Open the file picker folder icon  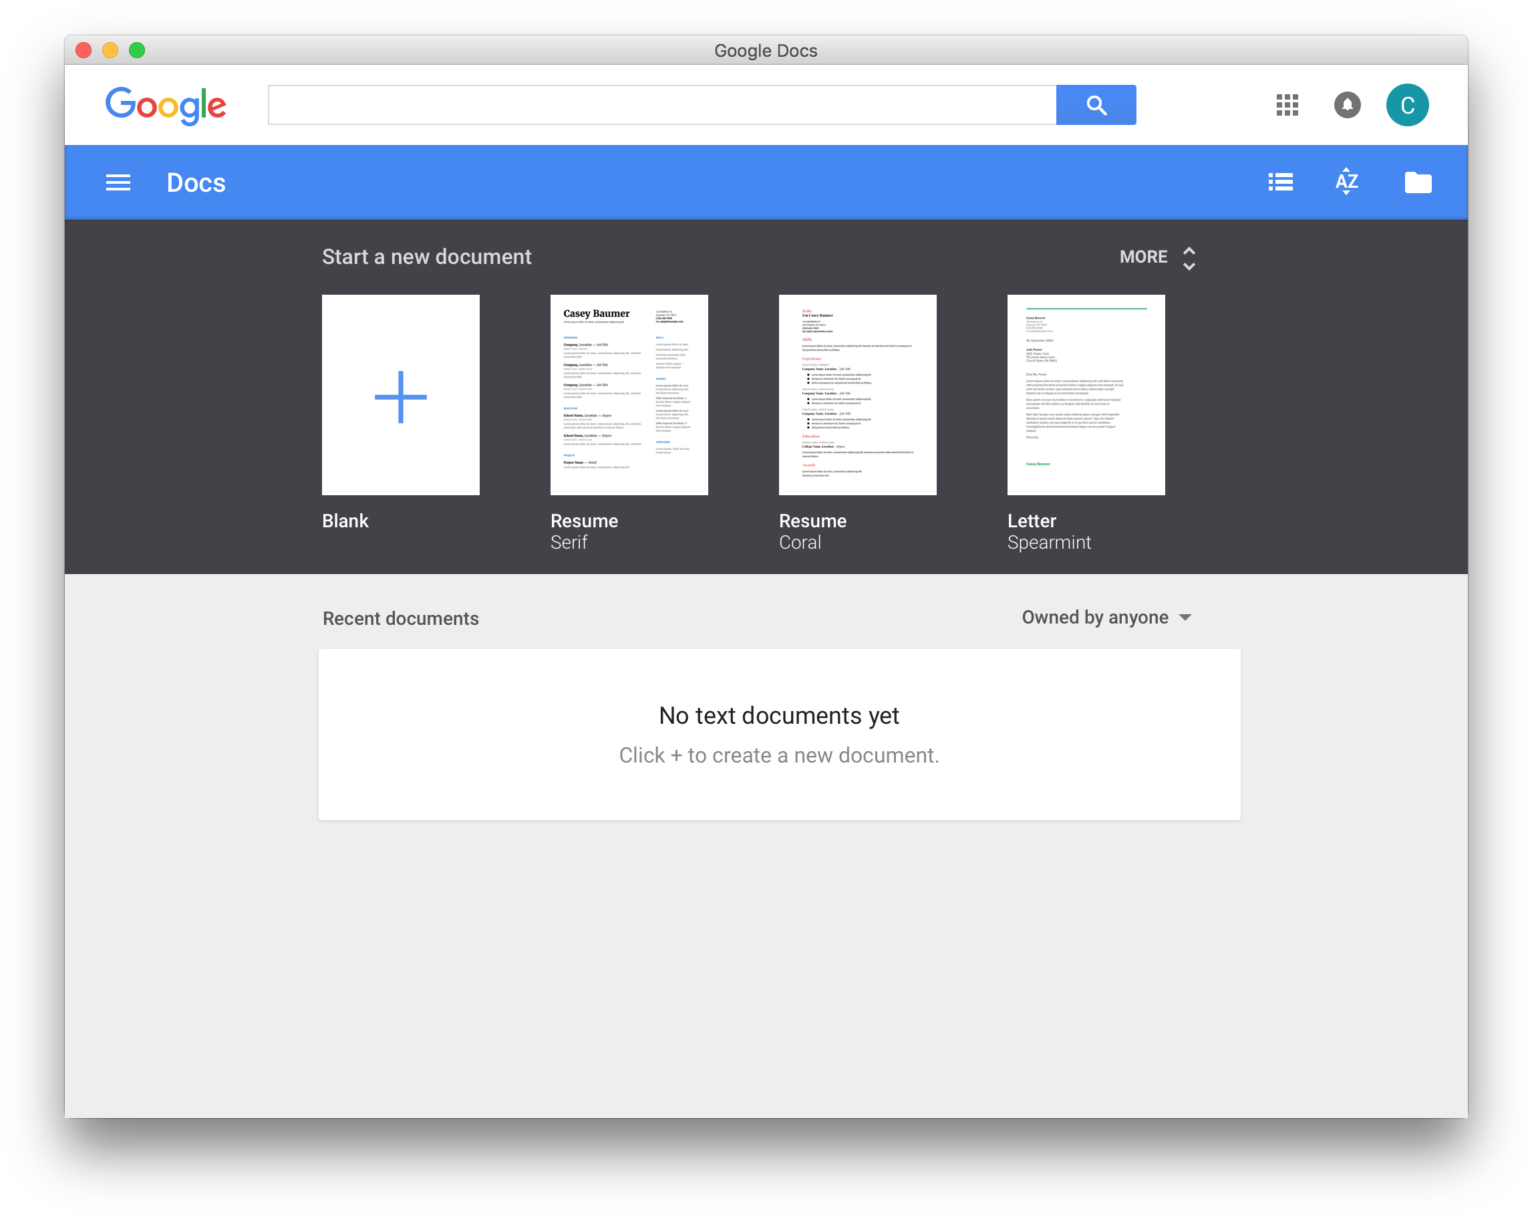1418,182
